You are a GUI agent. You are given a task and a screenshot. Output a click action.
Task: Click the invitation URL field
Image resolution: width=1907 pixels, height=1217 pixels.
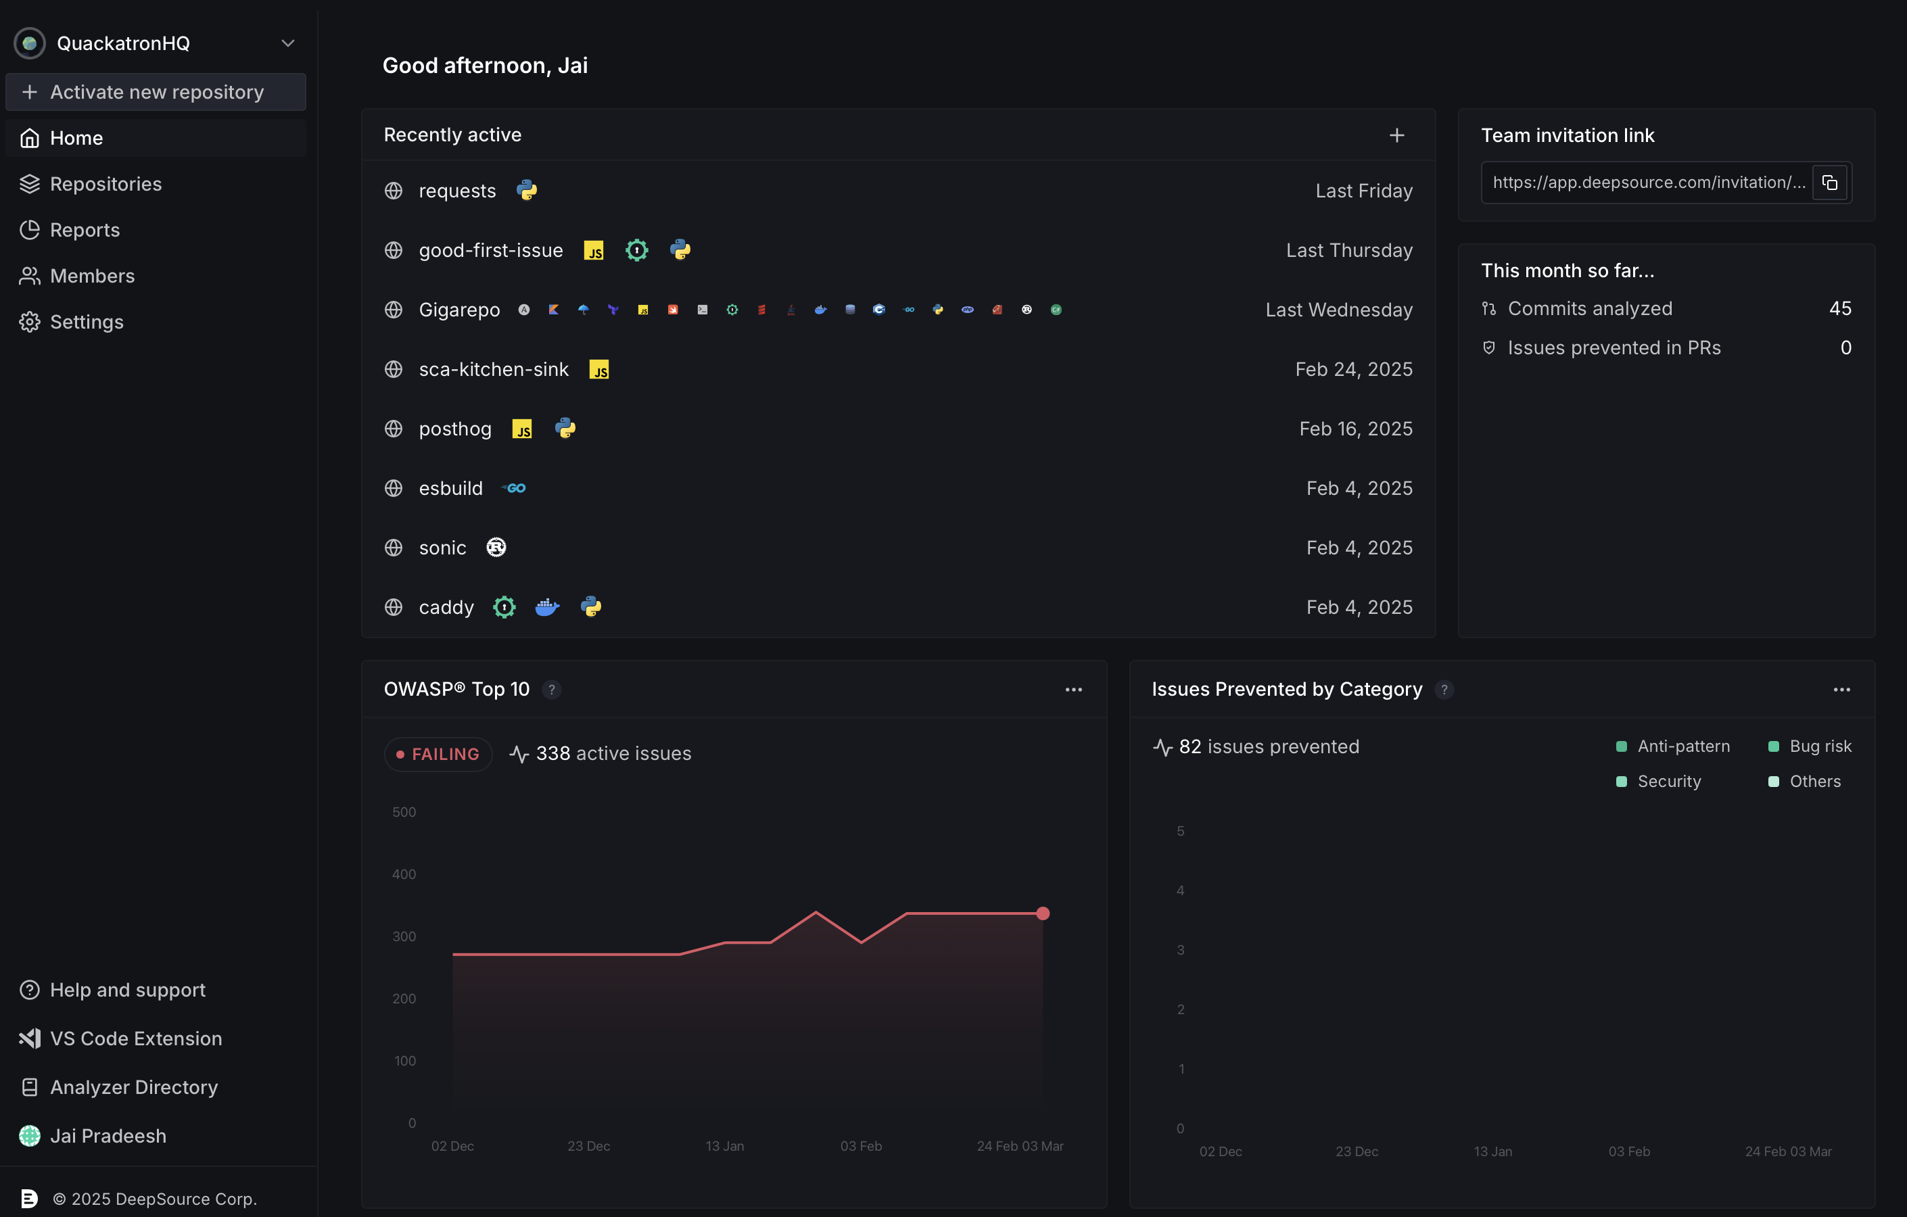[1647, 183]
